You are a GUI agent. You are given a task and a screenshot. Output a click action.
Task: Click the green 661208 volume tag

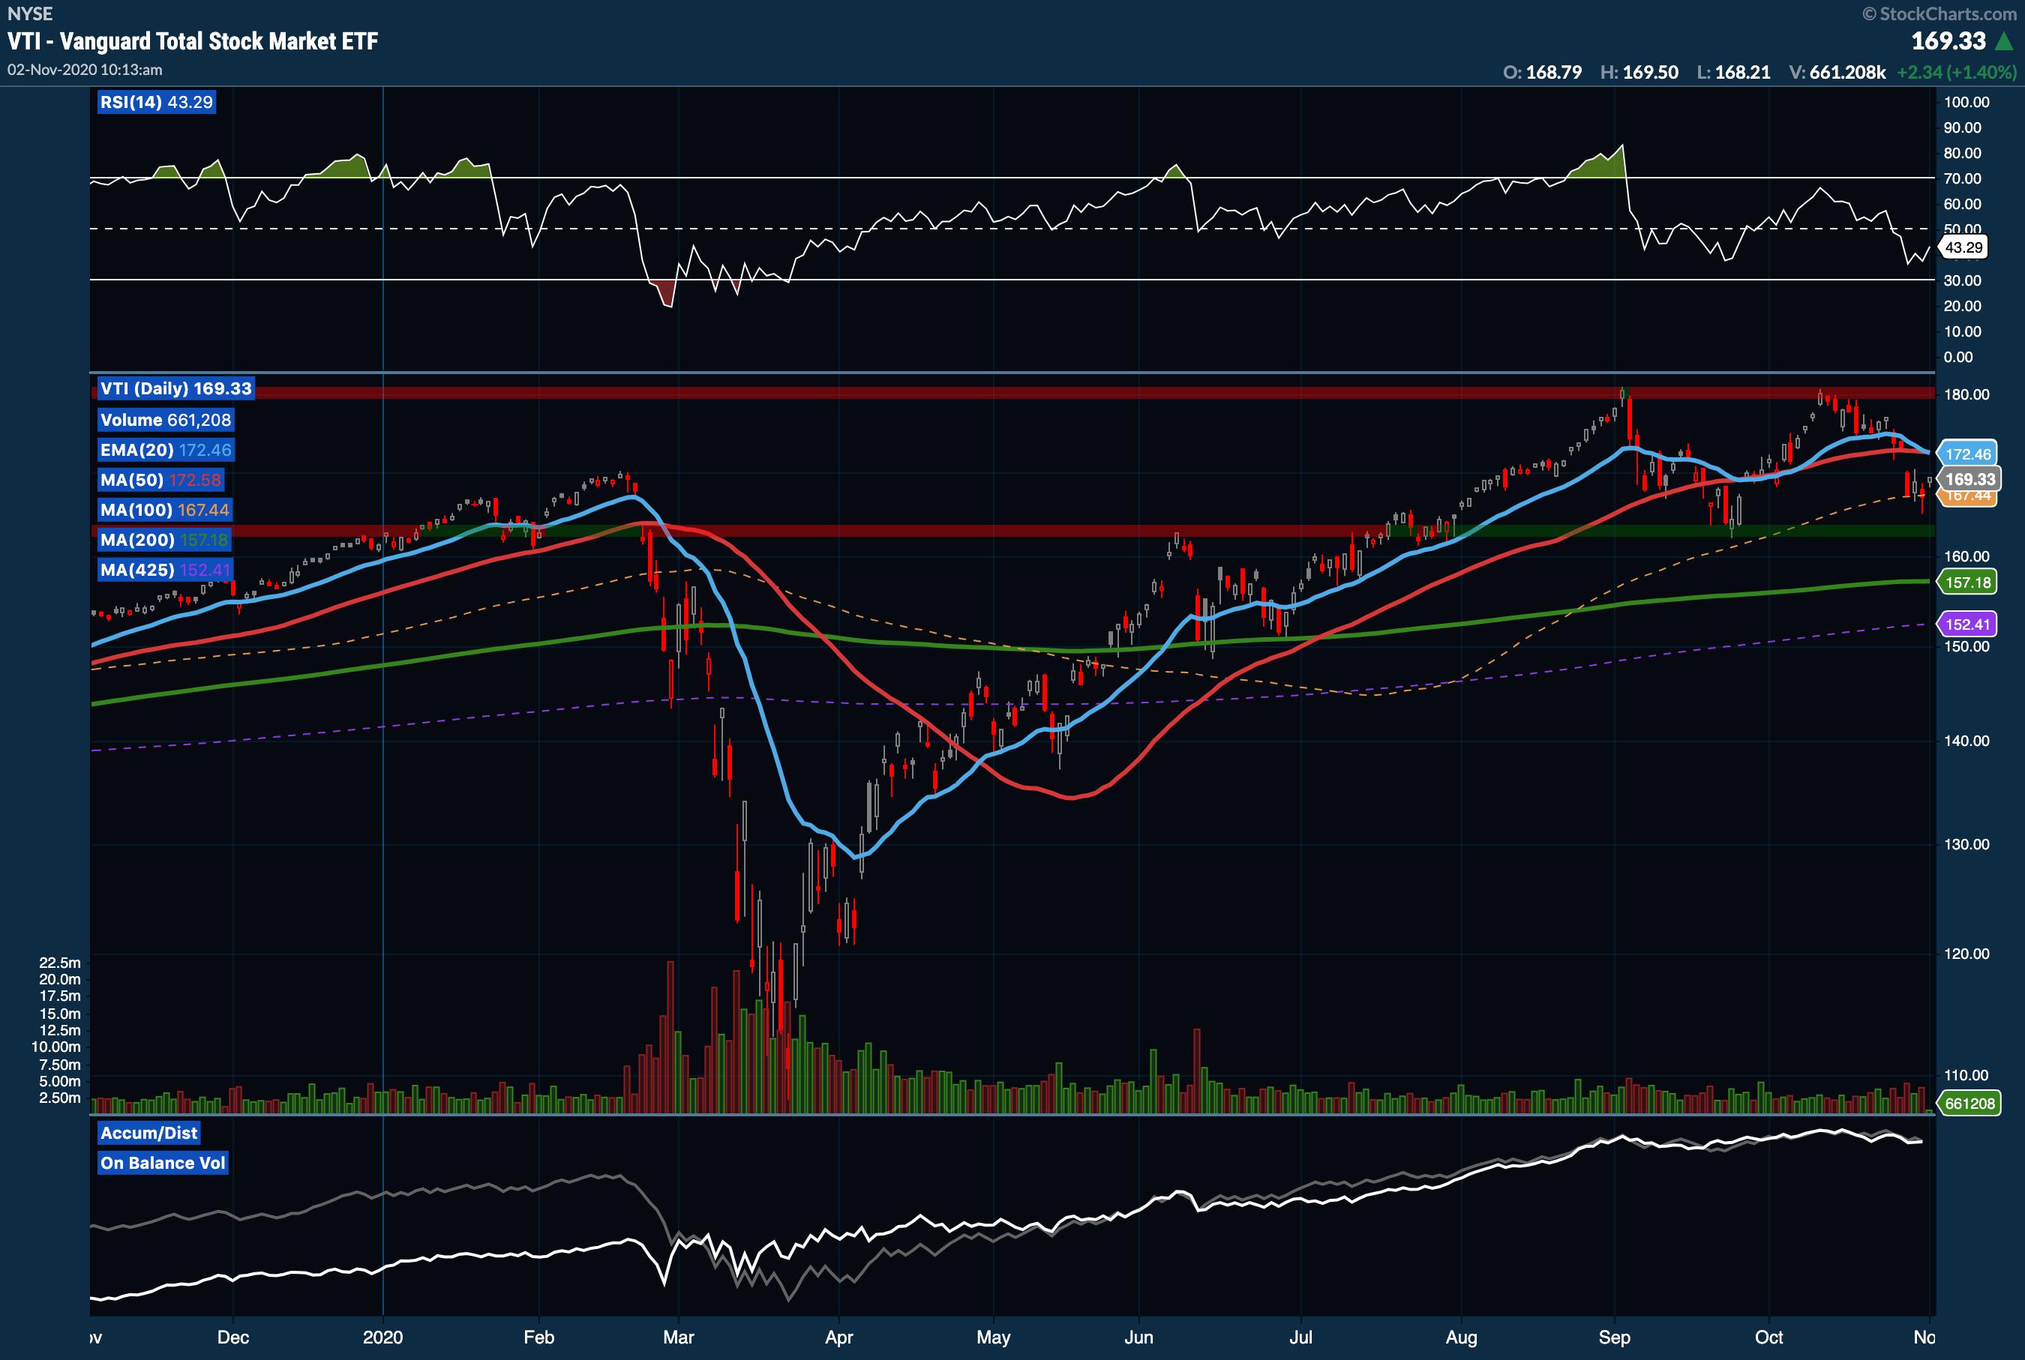(1969, 1104)
